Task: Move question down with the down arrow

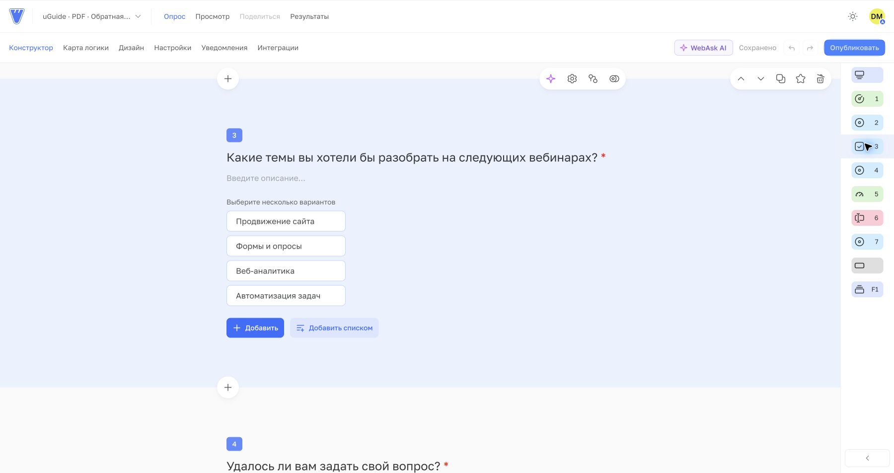Action: (x=761, y=79)
